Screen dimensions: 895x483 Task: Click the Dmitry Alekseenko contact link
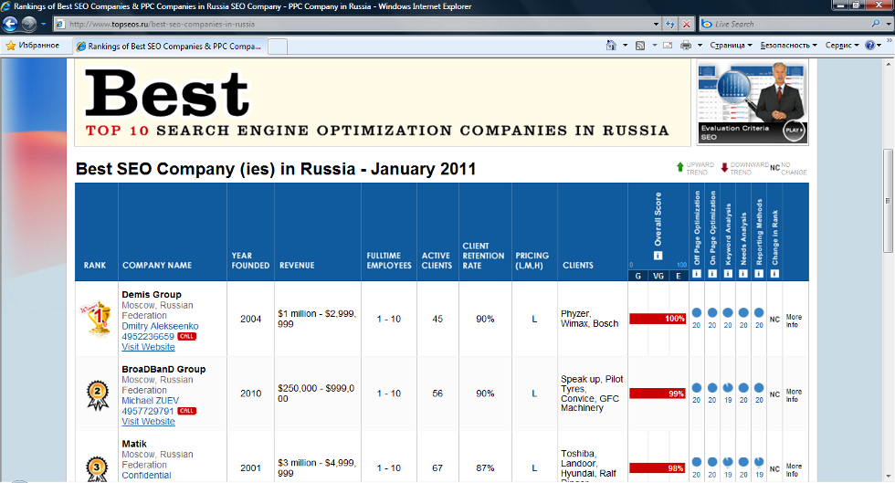coord(160,326)
